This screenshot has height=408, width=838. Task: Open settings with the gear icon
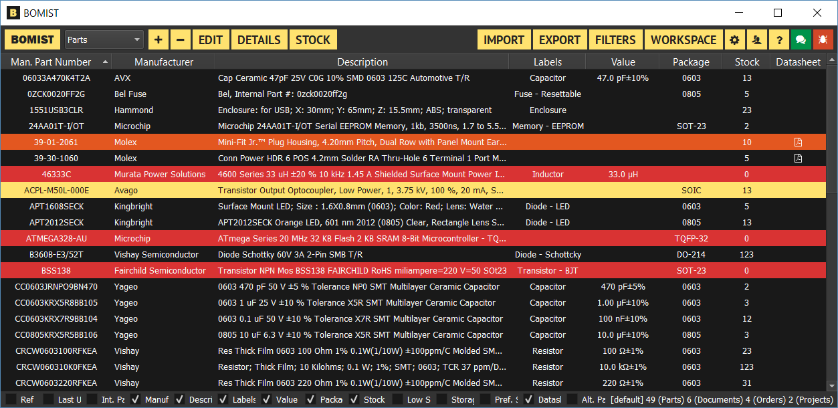(x=734, y=39)
